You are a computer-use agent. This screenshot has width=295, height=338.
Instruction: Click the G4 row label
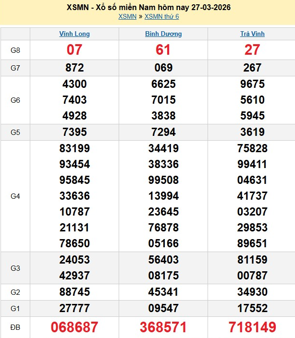pyautogui.click(x=15, y=196)
